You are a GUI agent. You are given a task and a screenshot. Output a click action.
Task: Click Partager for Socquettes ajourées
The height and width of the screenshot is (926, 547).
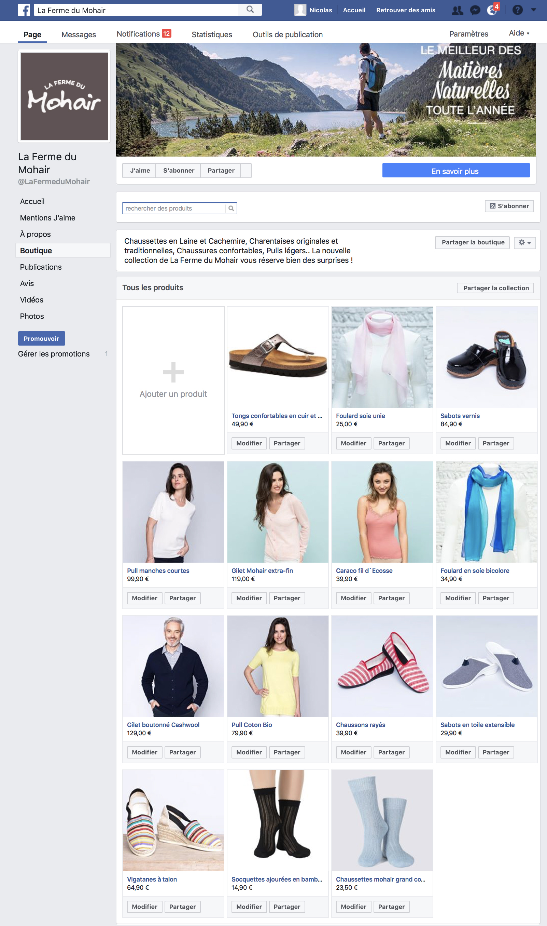[287, 907]
